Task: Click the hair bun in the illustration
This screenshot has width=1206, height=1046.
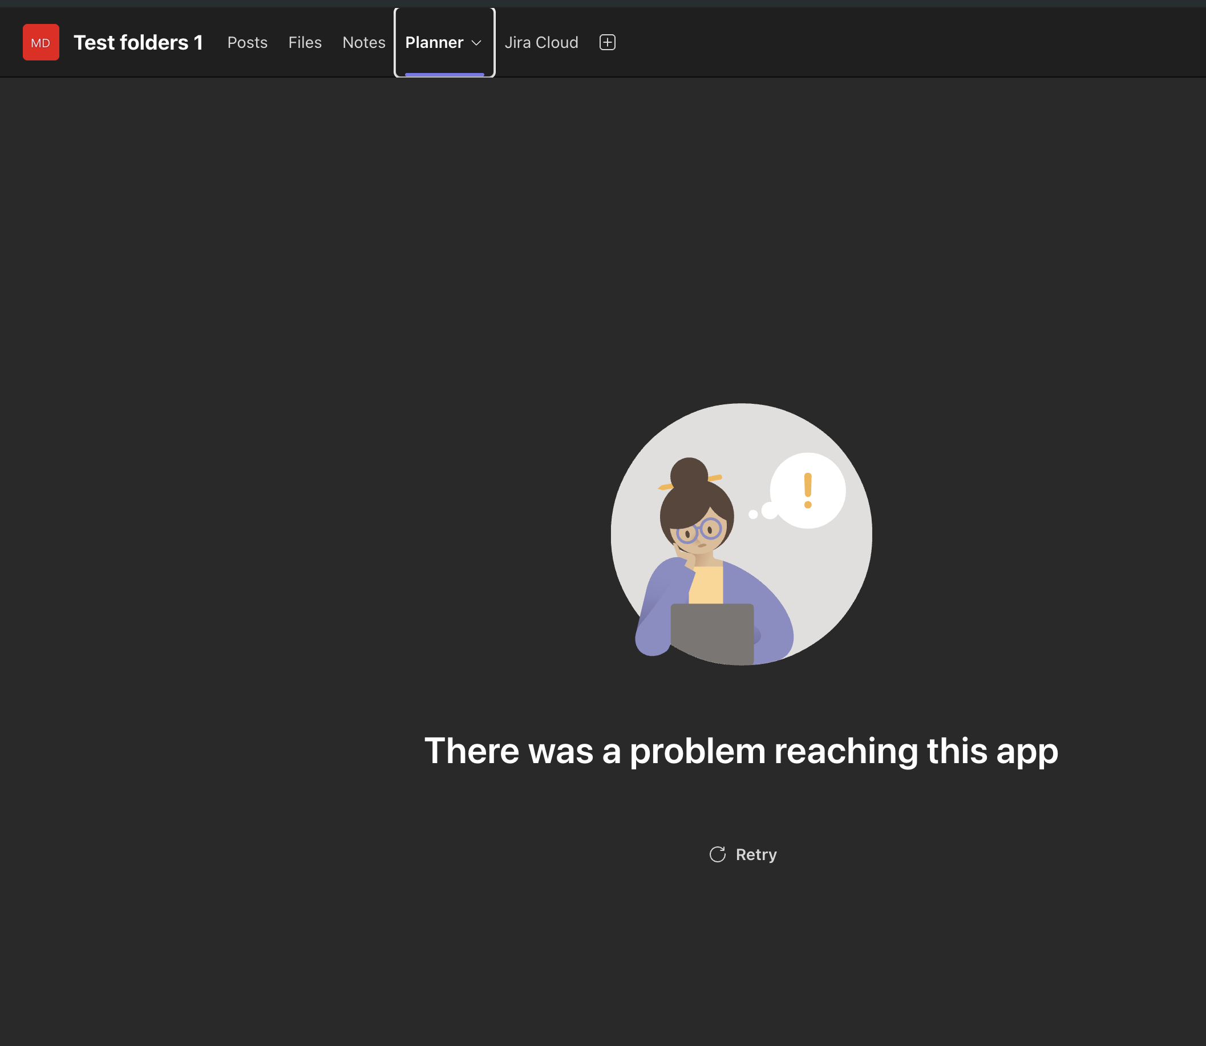Action: point(689,473)
